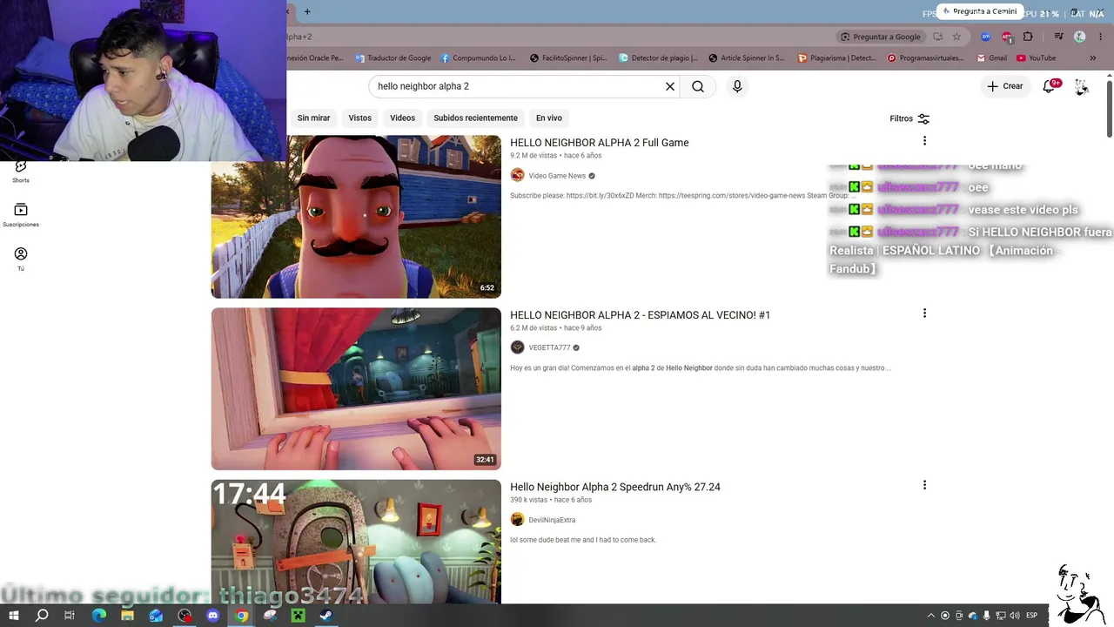Select the Subidos recientemente filter chip

pos(475,118)
